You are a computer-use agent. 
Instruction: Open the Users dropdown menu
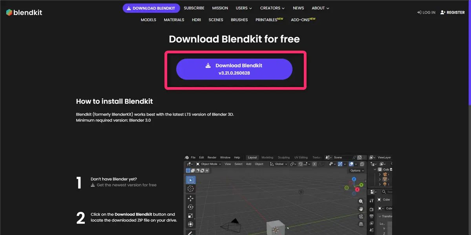pos(244,8)
